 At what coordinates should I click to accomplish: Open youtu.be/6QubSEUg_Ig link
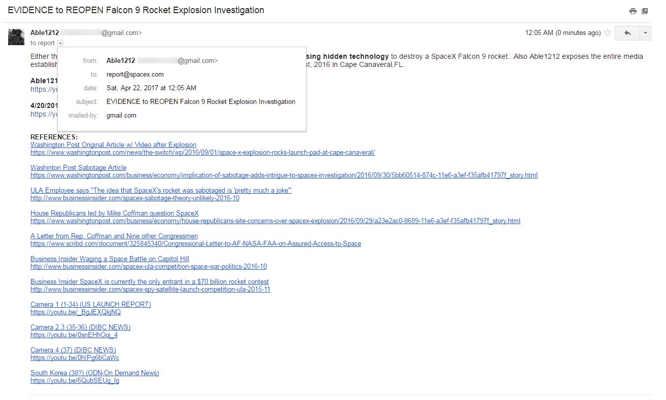[75, 381]
